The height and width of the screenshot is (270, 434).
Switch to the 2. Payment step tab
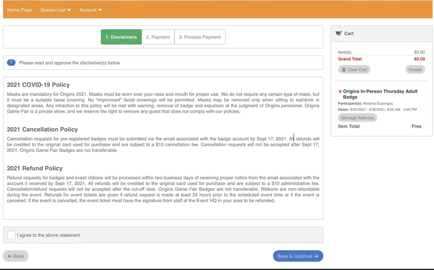(158, 37)
